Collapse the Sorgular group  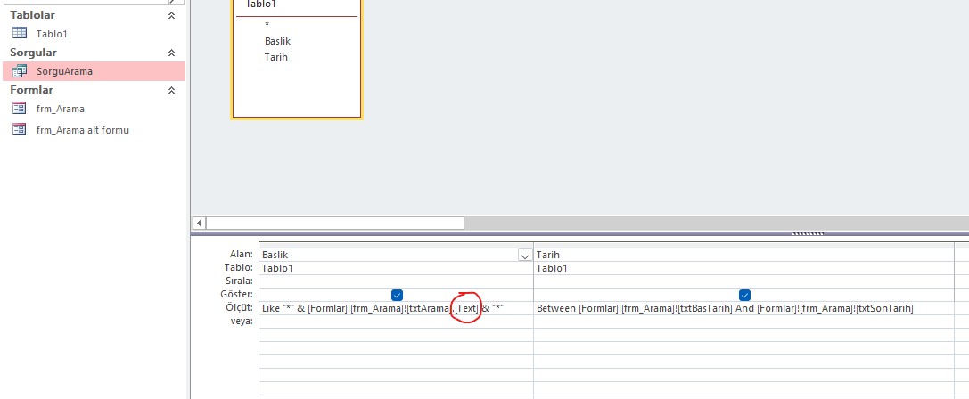pyautogui.click(x=172, y=53)
